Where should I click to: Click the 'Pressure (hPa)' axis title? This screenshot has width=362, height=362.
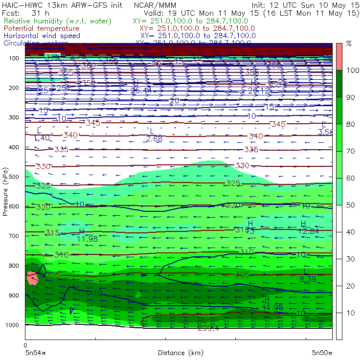(5, 192)
